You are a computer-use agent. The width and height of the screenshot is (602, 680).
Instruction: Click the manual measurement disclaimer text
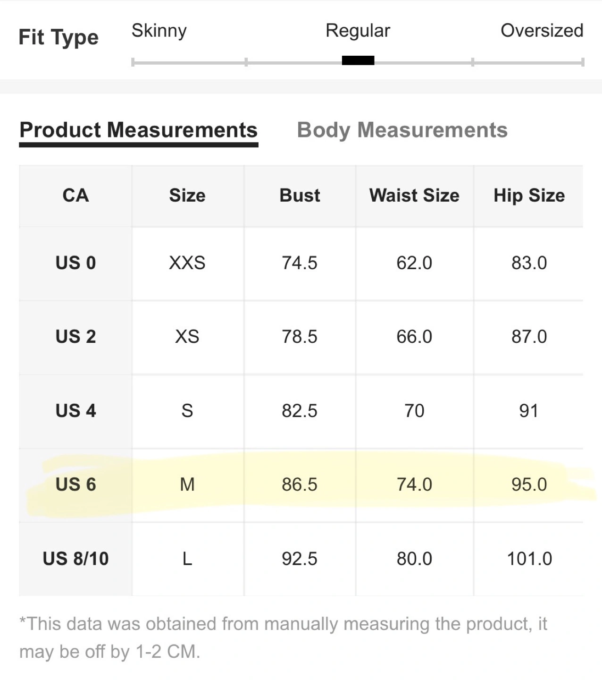283,637
